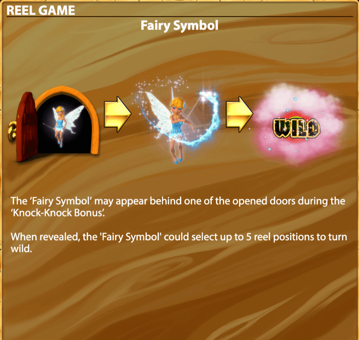Click the word 'wild.' ending the description
Image resolution: width=359 pixels, height=340 pixels.
(x=21, y=249)
